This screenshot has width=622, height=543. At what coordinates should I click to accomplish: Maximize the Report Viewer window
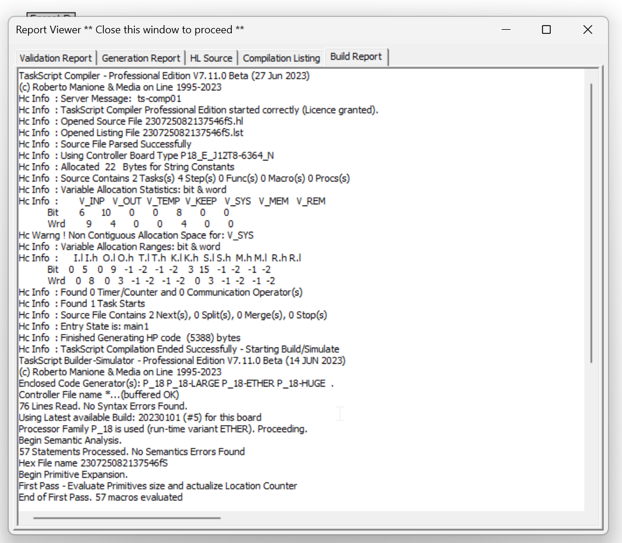tap(546, 30)
